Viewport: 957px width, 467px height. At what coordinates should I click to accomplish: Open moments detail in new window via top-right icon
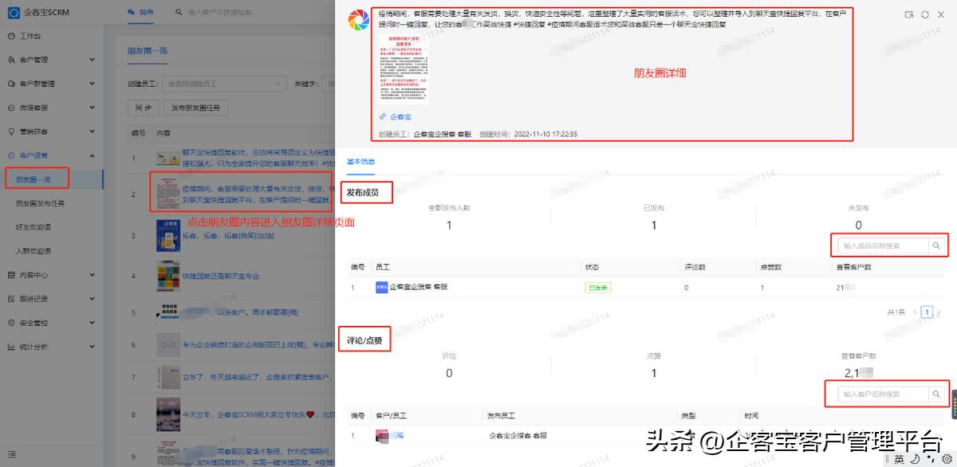coord(907,14)
